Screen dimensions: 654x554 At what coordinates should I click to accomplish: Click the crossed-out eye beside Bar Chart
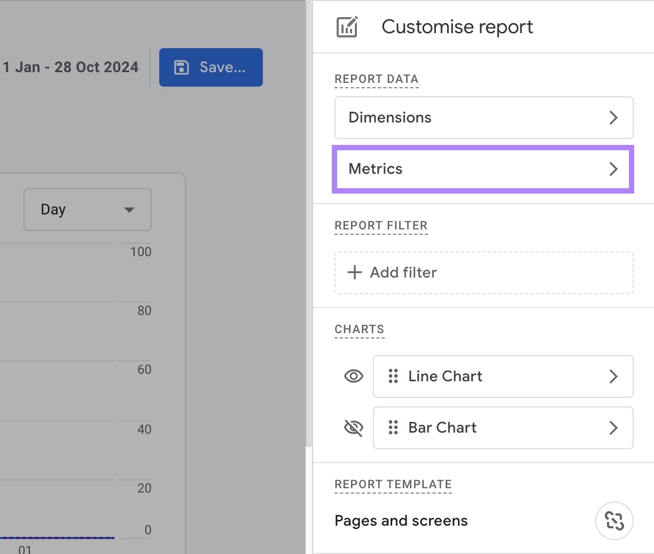point(353,428)
